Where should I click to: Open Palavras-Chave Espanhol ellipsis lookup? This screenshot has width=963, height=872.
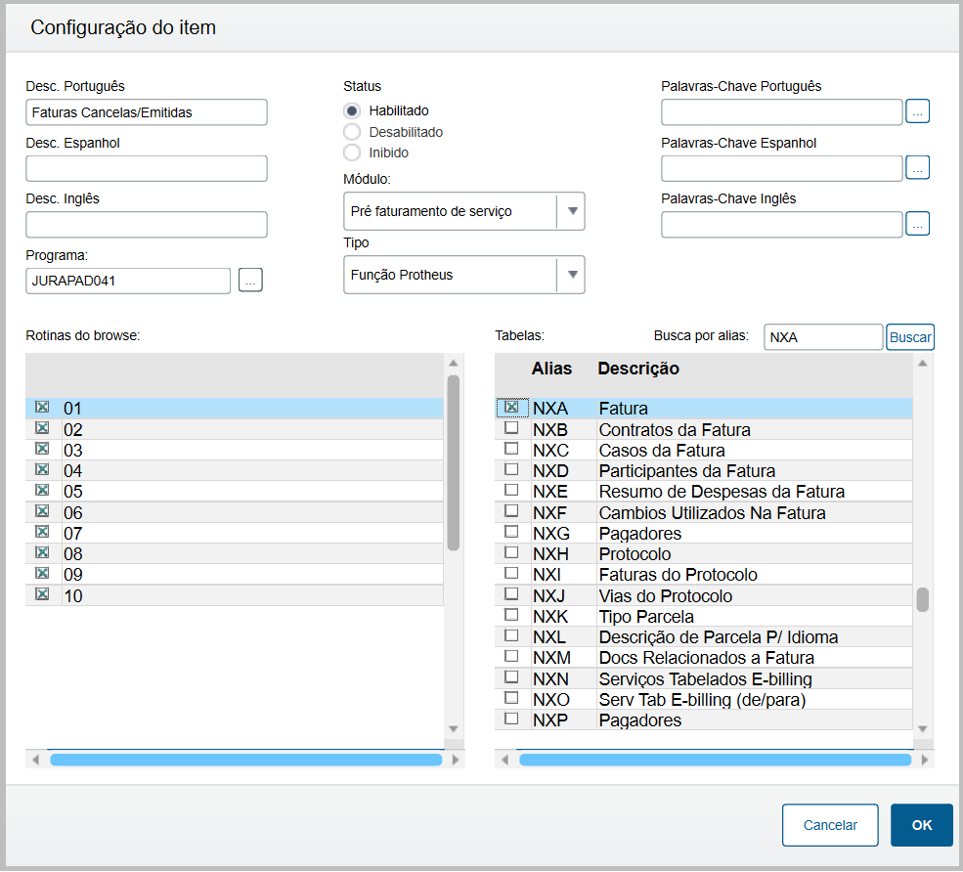click(x=917, y=168)
